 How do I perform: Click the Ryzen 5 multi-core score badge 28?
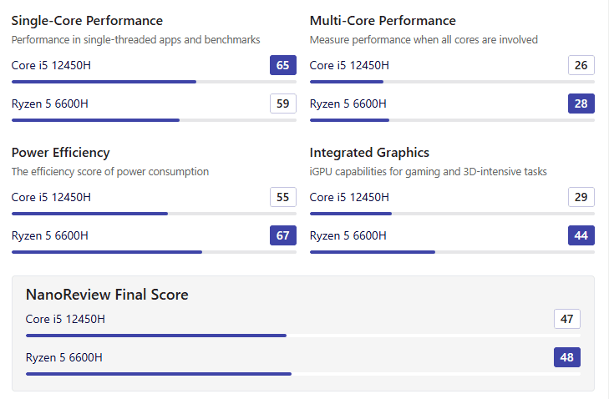pos(581,104)
